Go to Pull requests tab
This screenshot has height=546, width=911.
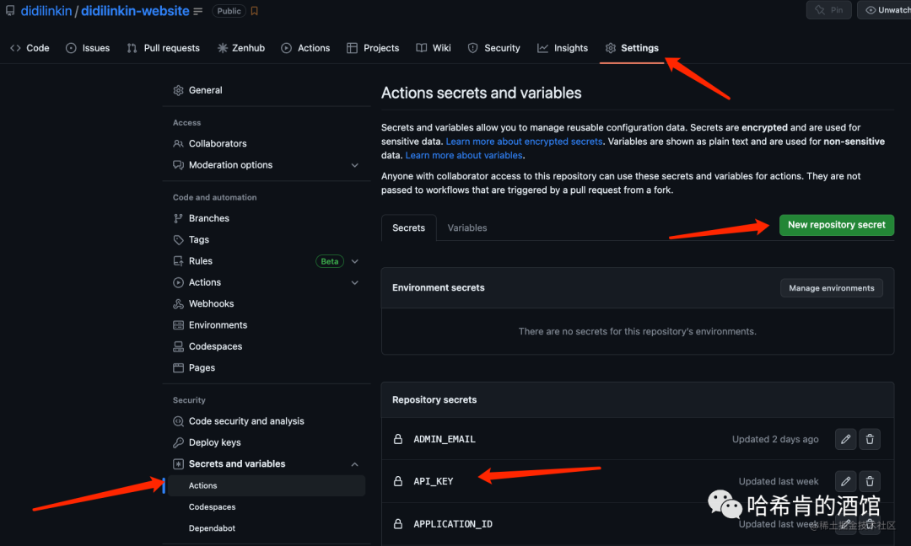pyautogui.click(x=164, y=48)
